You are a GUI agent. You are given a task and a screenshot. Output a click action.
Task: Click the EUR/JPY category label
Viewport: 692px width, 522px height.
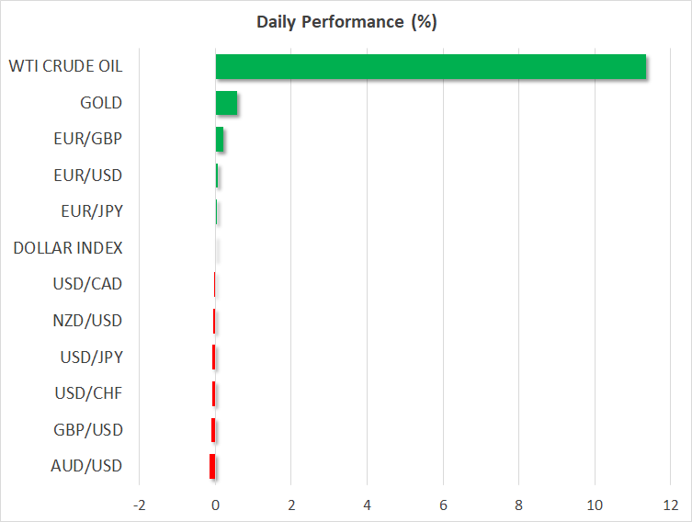89,211
